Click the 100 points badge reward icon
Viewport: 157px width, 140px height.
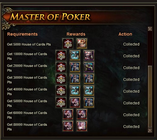point(68,43)
